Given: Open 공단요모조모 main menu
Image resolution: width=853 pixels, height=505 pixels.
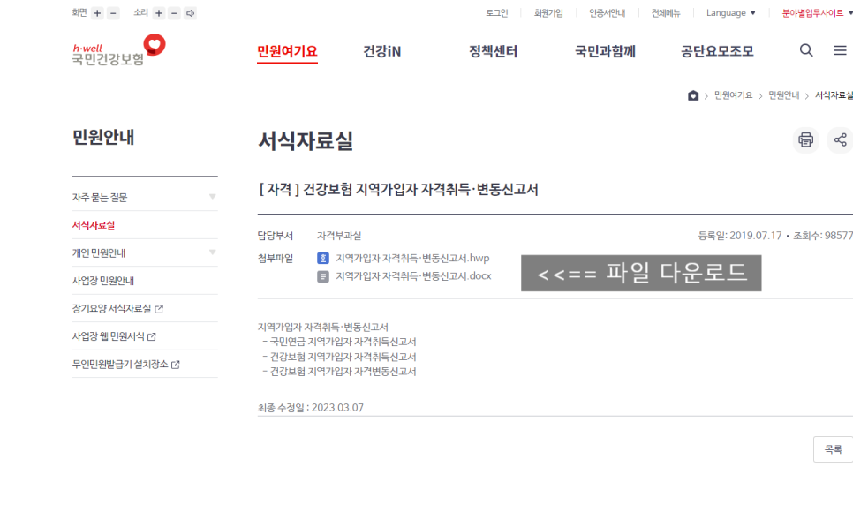Looking at the screenshot, I should (x=717, y=52).
